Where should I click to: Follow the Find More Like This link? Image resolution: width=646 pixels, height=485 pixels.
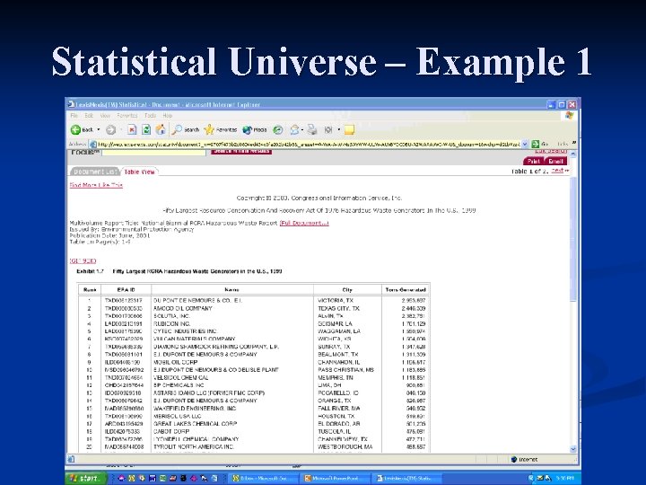[96, 185]
